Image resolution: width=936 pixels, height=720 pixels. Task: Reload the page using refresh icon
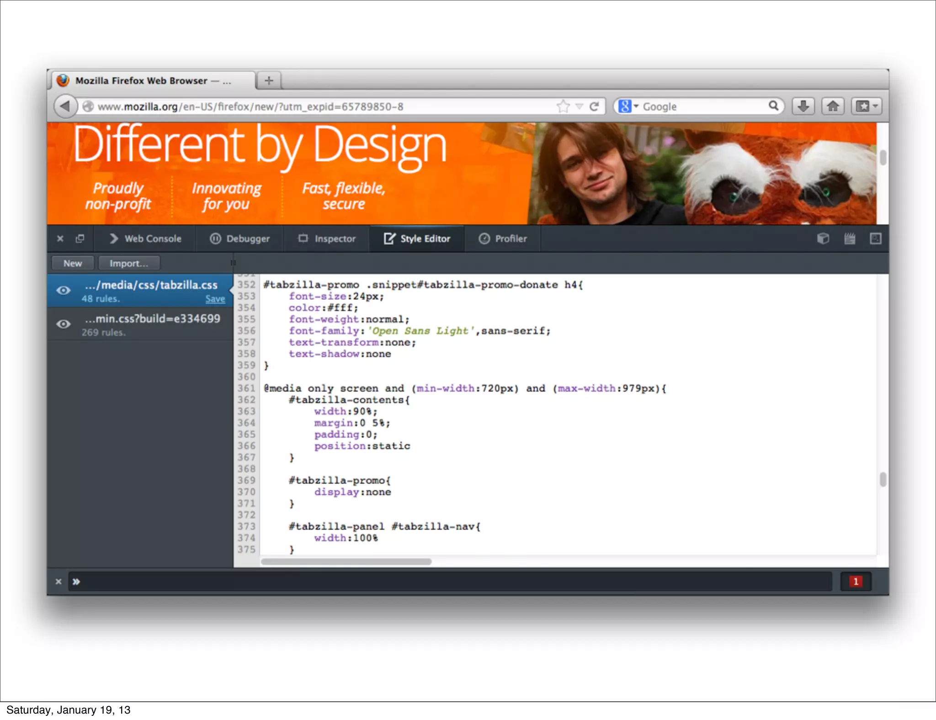[x=594, y=106]
